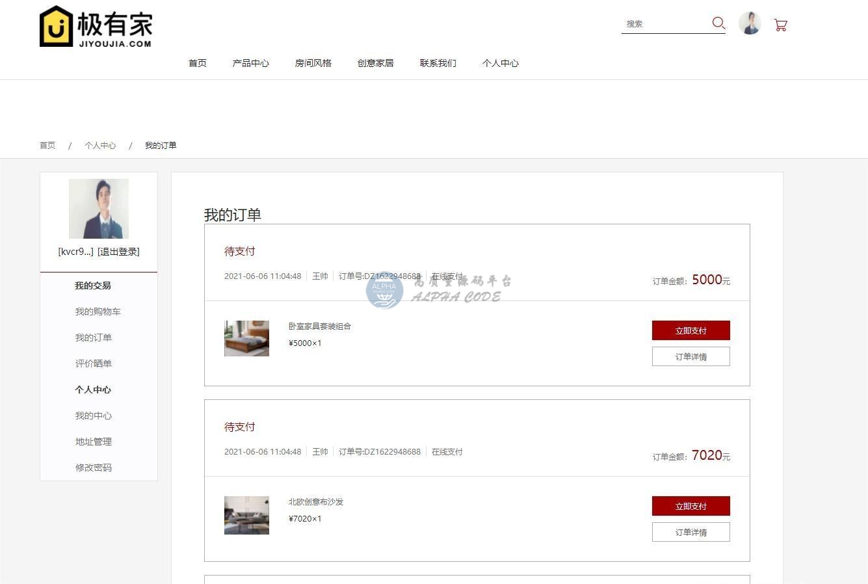This screenshot has width=868, height=584.
Task: Open 修改密码 in sidebar
Action: click(x=94, y=468)
